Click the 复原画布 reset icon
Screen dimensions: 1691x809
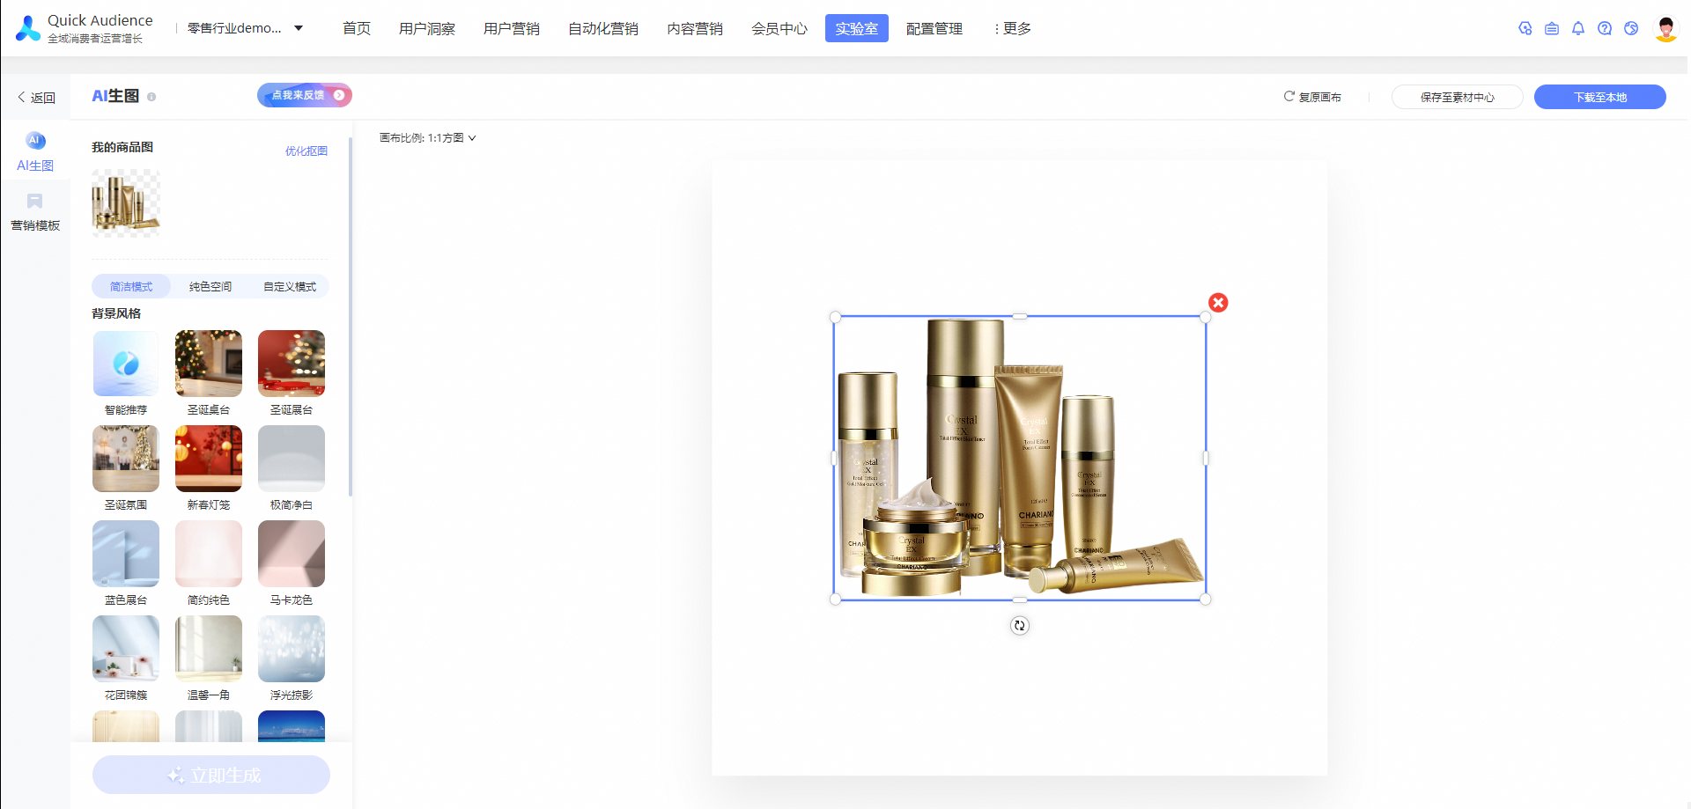coord(1289,96)
